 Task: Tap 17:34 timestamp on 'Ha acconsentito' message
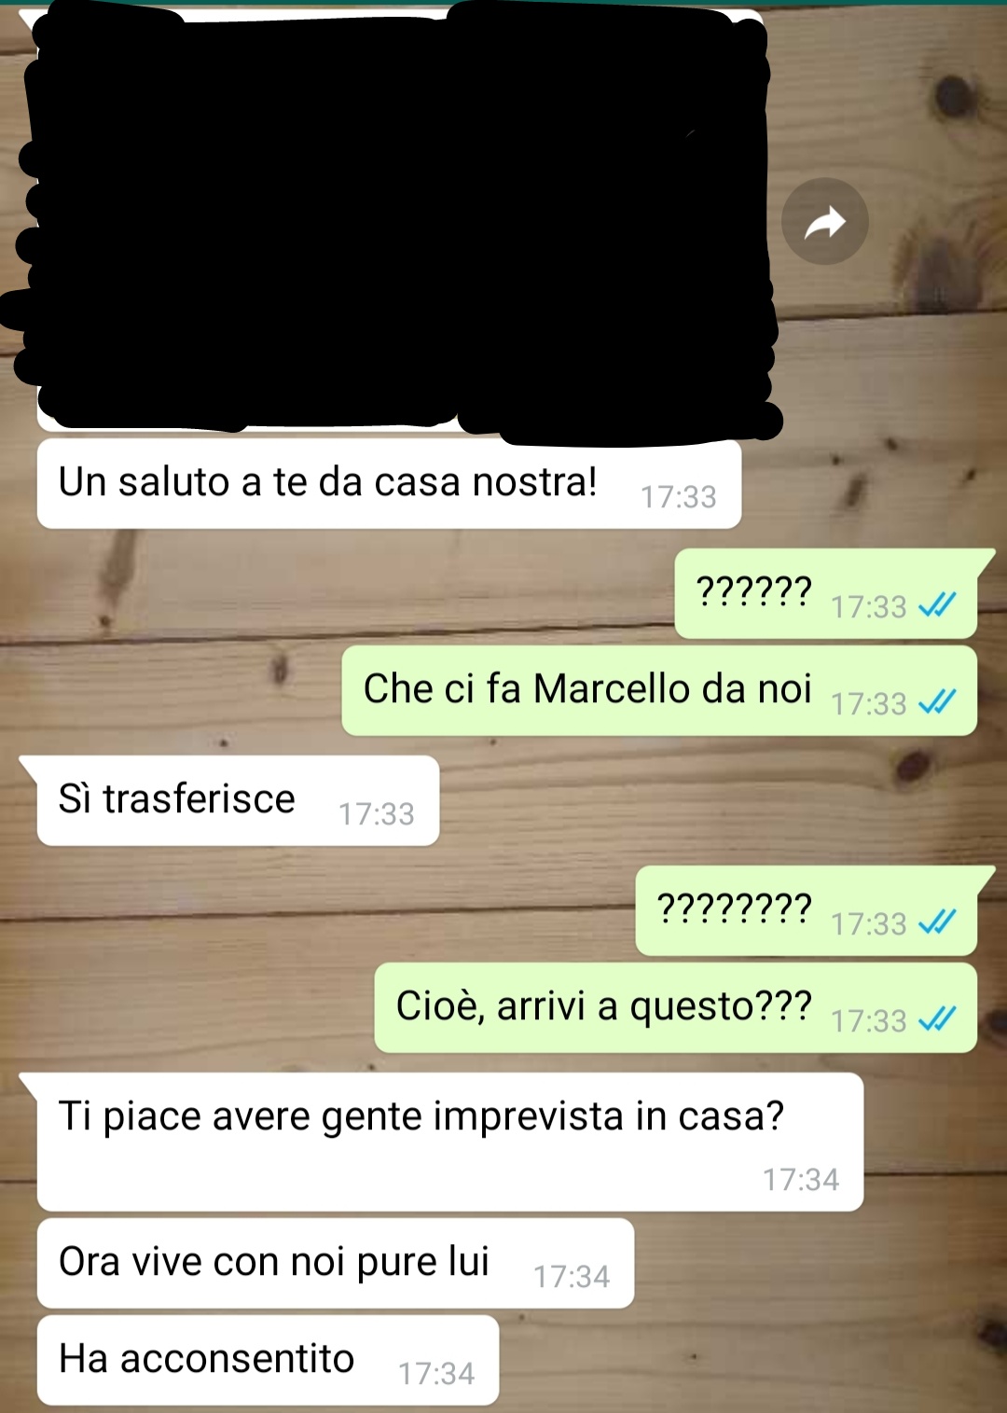click(x=436, y=1373)
